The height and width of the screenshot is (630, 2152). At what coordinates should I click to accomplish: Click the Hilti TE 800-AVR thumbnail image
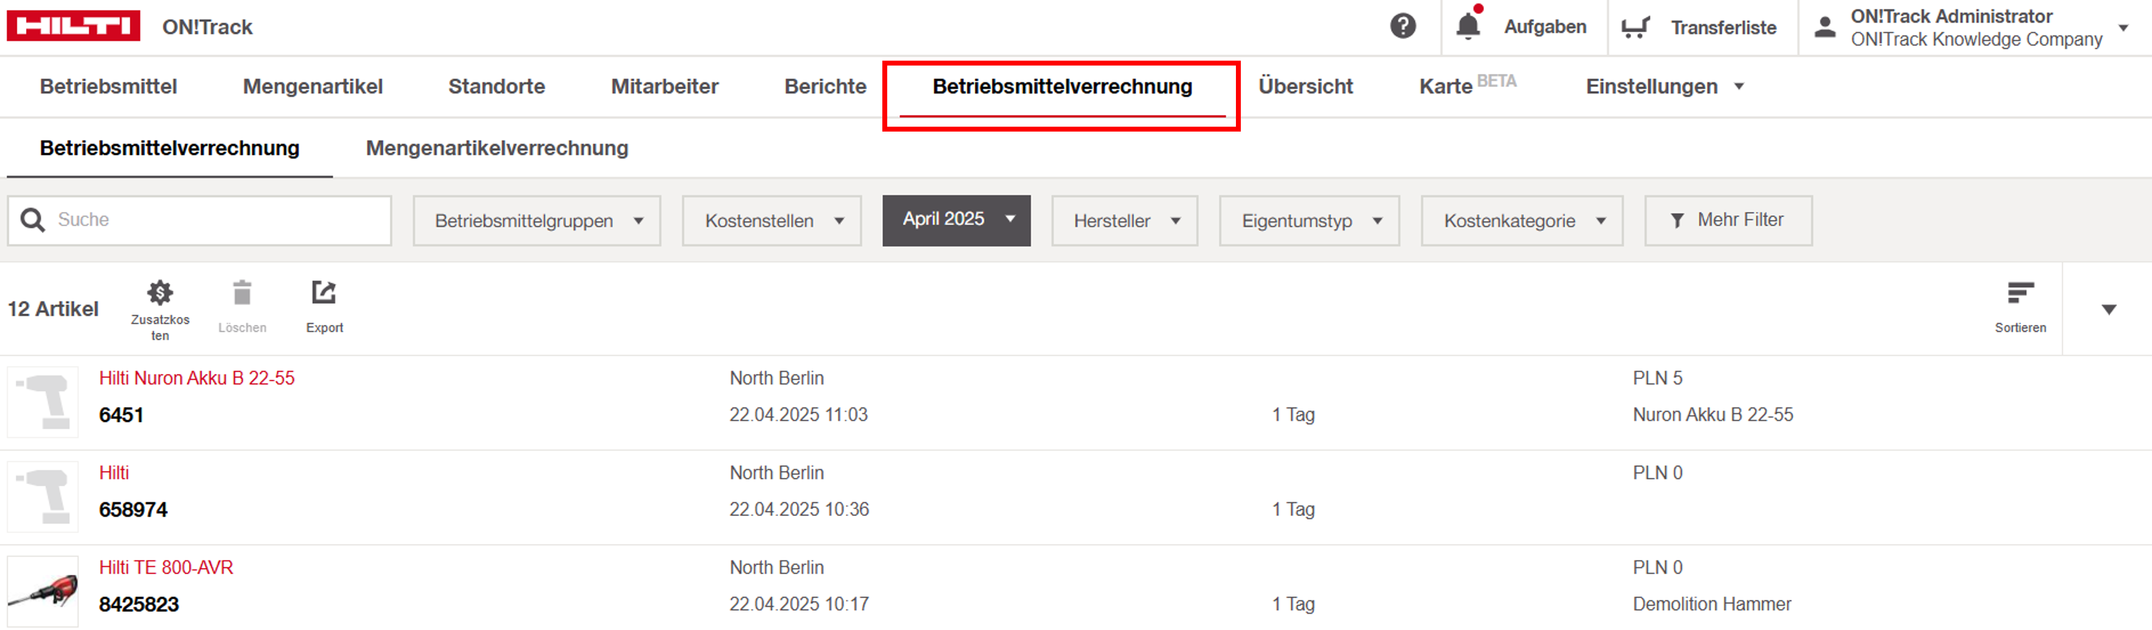point(43,591)
